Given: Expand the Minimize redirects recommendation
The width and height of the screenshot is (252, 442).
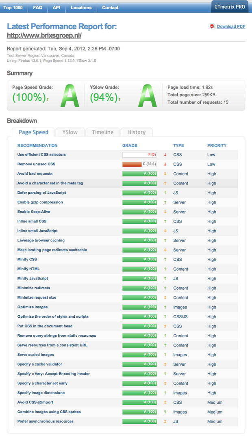Looking at the screenshot, I should 34,288.
